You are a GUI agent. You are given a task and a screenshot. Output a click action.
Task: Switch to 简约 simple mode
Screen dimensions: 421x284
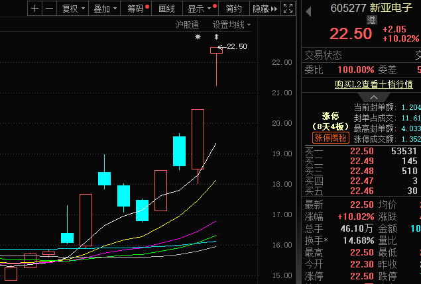point(233,9)
